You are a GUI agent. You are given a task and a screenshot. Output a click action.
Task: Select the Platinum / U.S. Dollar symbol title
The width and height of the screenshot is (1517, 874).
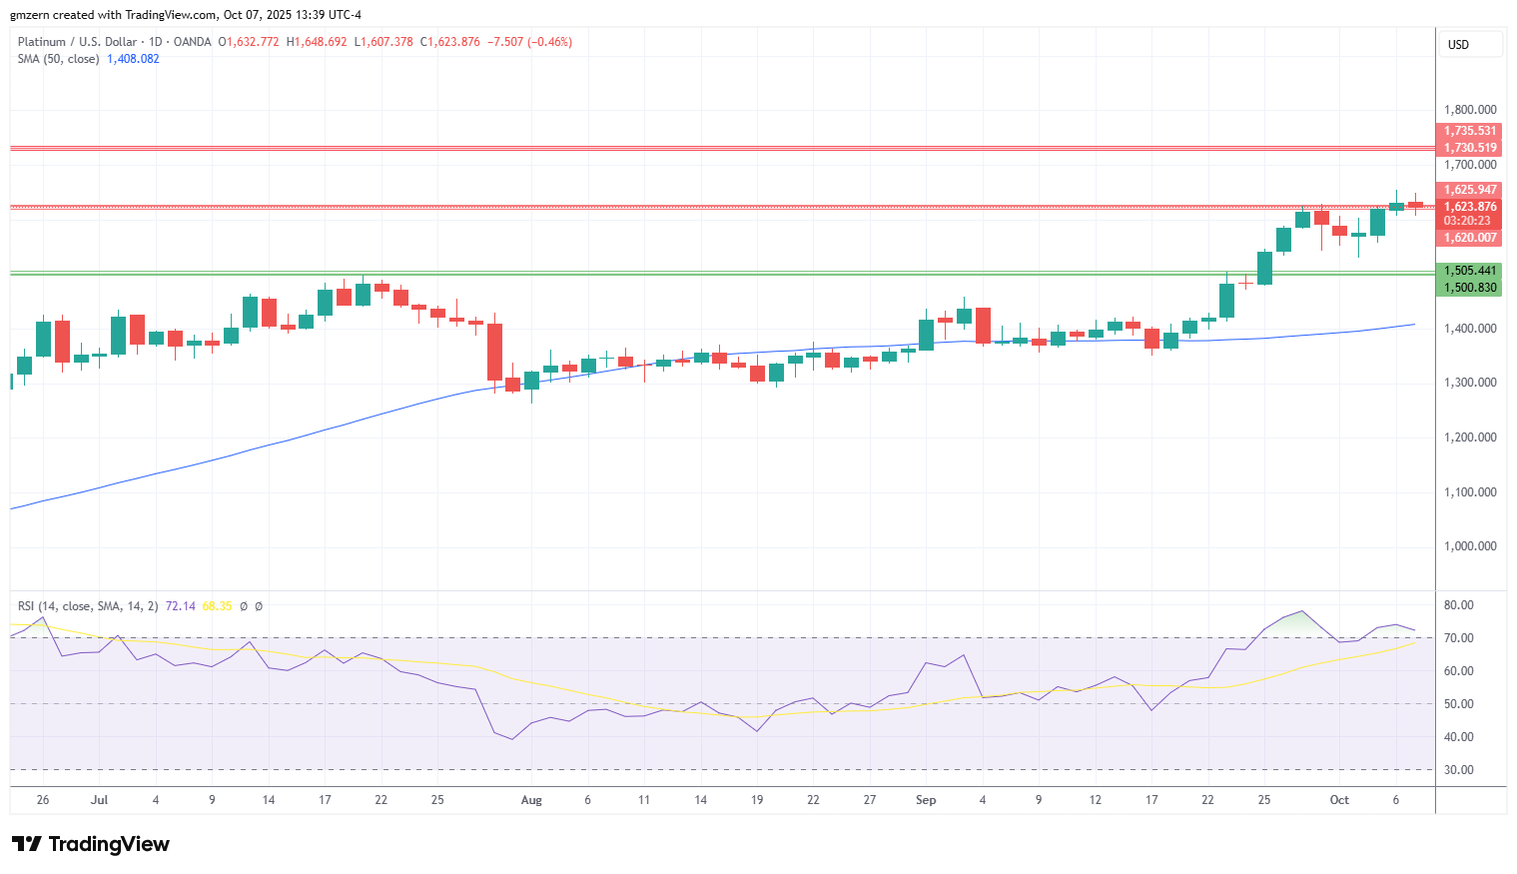click(x=77, y=42)
